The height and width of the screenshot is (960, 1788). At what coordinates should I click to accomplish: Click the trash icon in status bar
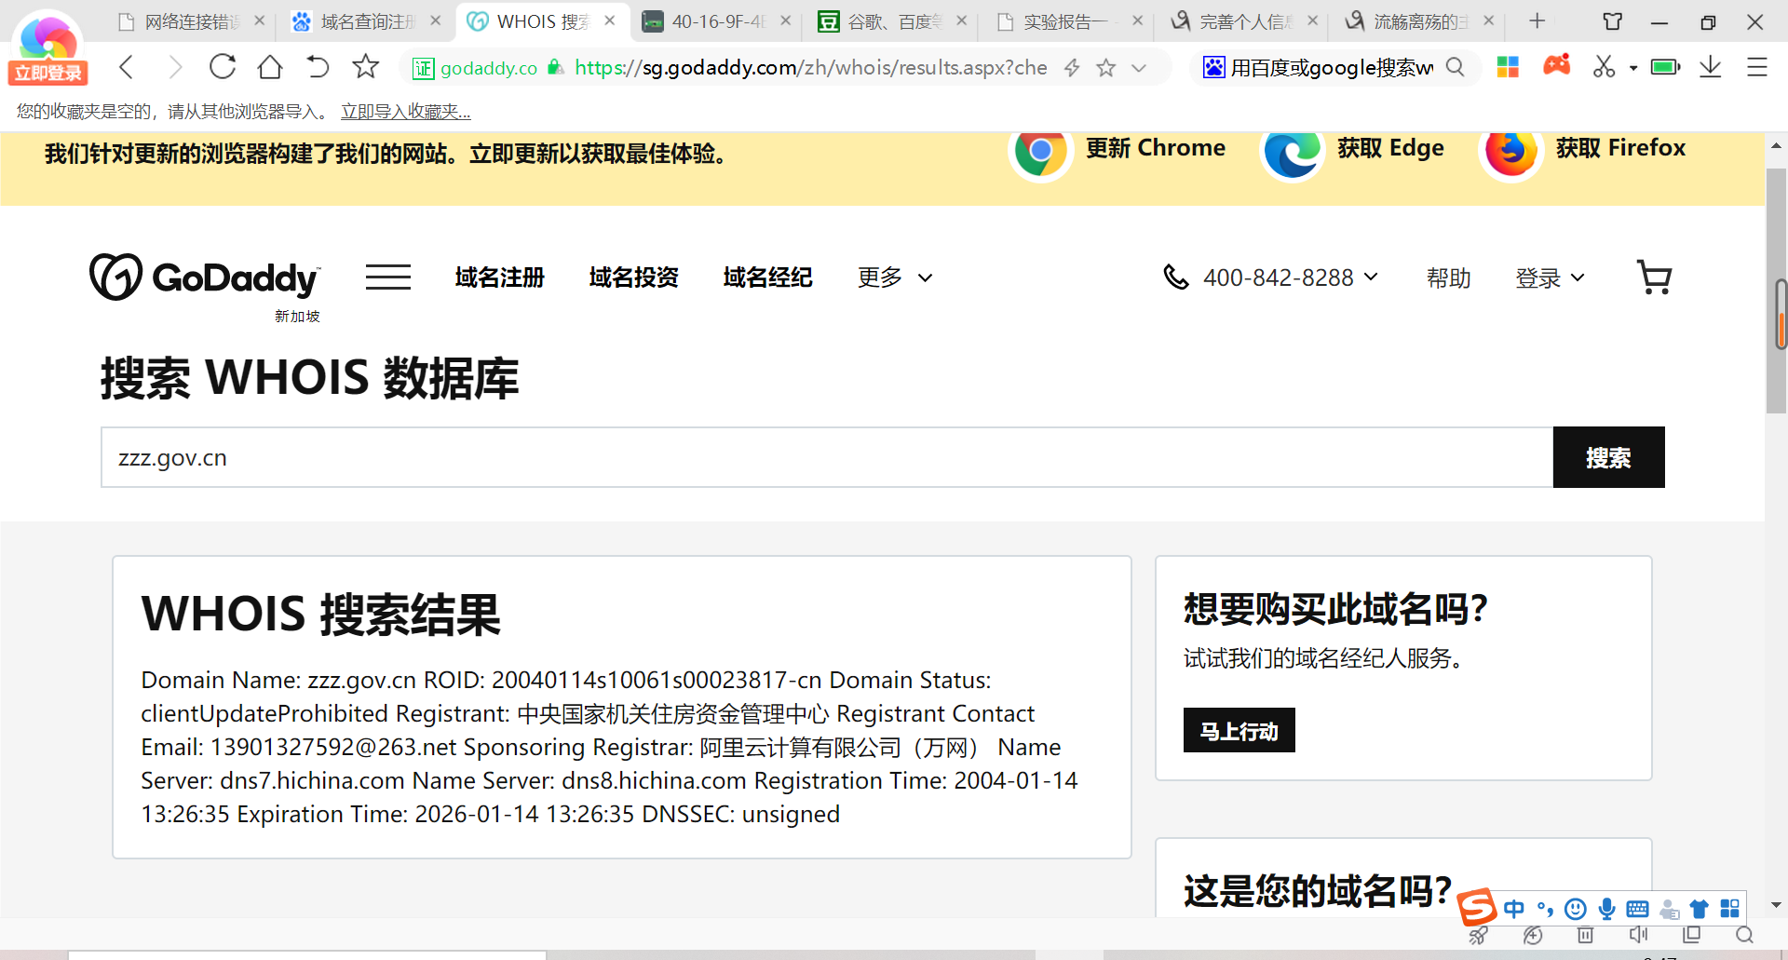(x=1586, y=936)
